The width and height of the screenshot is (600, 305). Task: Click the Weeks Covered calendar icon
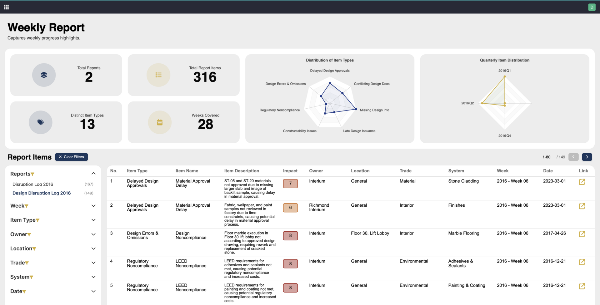click(x=160, y=122)
